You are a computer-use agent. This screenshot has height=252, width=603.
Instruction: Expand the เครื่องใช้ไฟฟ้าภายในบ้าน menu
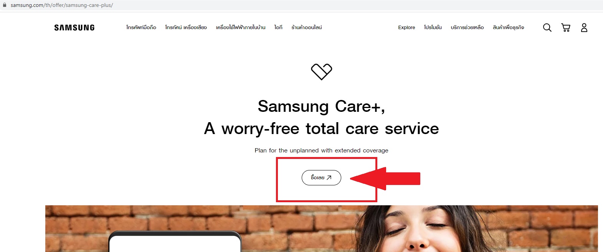[x=241, y=28]
